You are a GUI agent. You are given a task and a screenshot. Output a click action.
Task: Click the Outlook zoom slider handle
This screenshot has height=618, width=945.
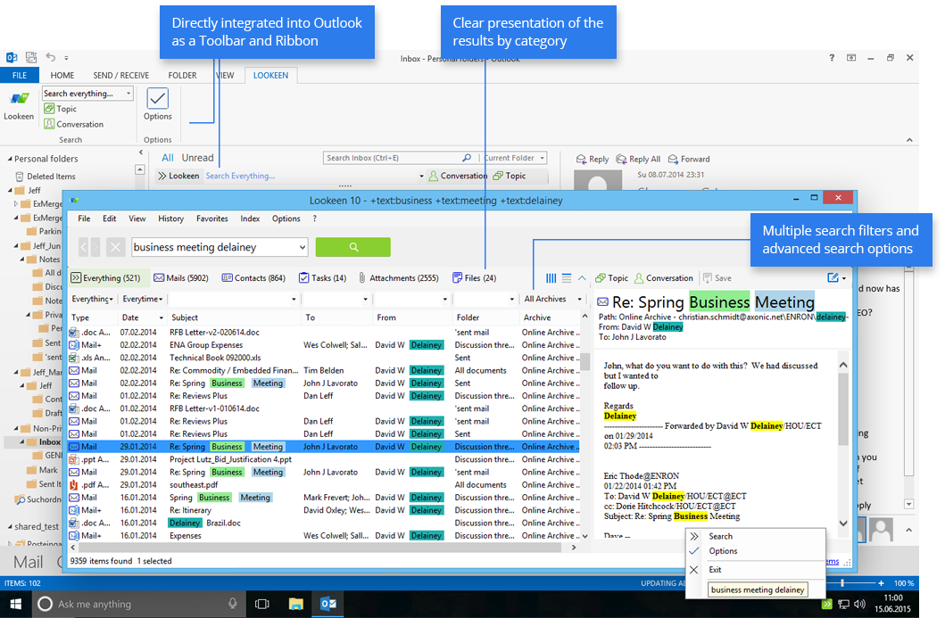(x=841, y=583)
